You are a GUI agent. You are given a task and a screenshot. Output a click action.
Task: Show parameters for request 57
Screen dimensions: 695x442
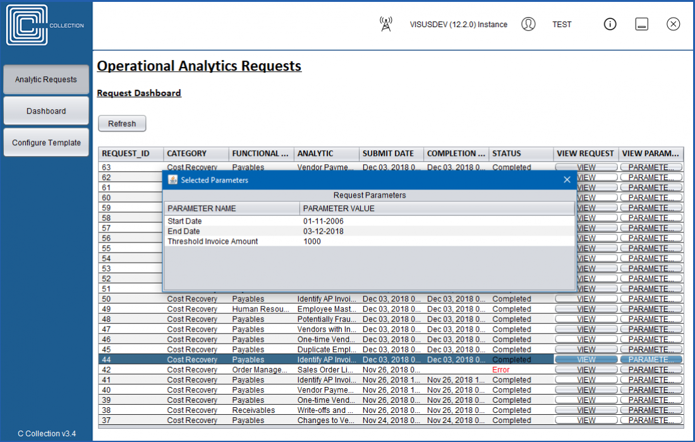pyautogui.click(x=651, y=228)
